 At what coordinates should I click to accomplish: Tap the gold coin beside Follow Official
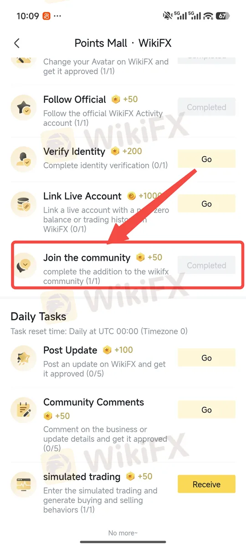tap(116, 99)
